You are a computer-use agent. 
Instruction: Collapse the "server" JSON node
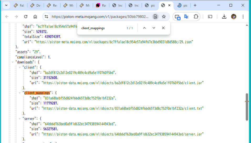tap(20, 119)
